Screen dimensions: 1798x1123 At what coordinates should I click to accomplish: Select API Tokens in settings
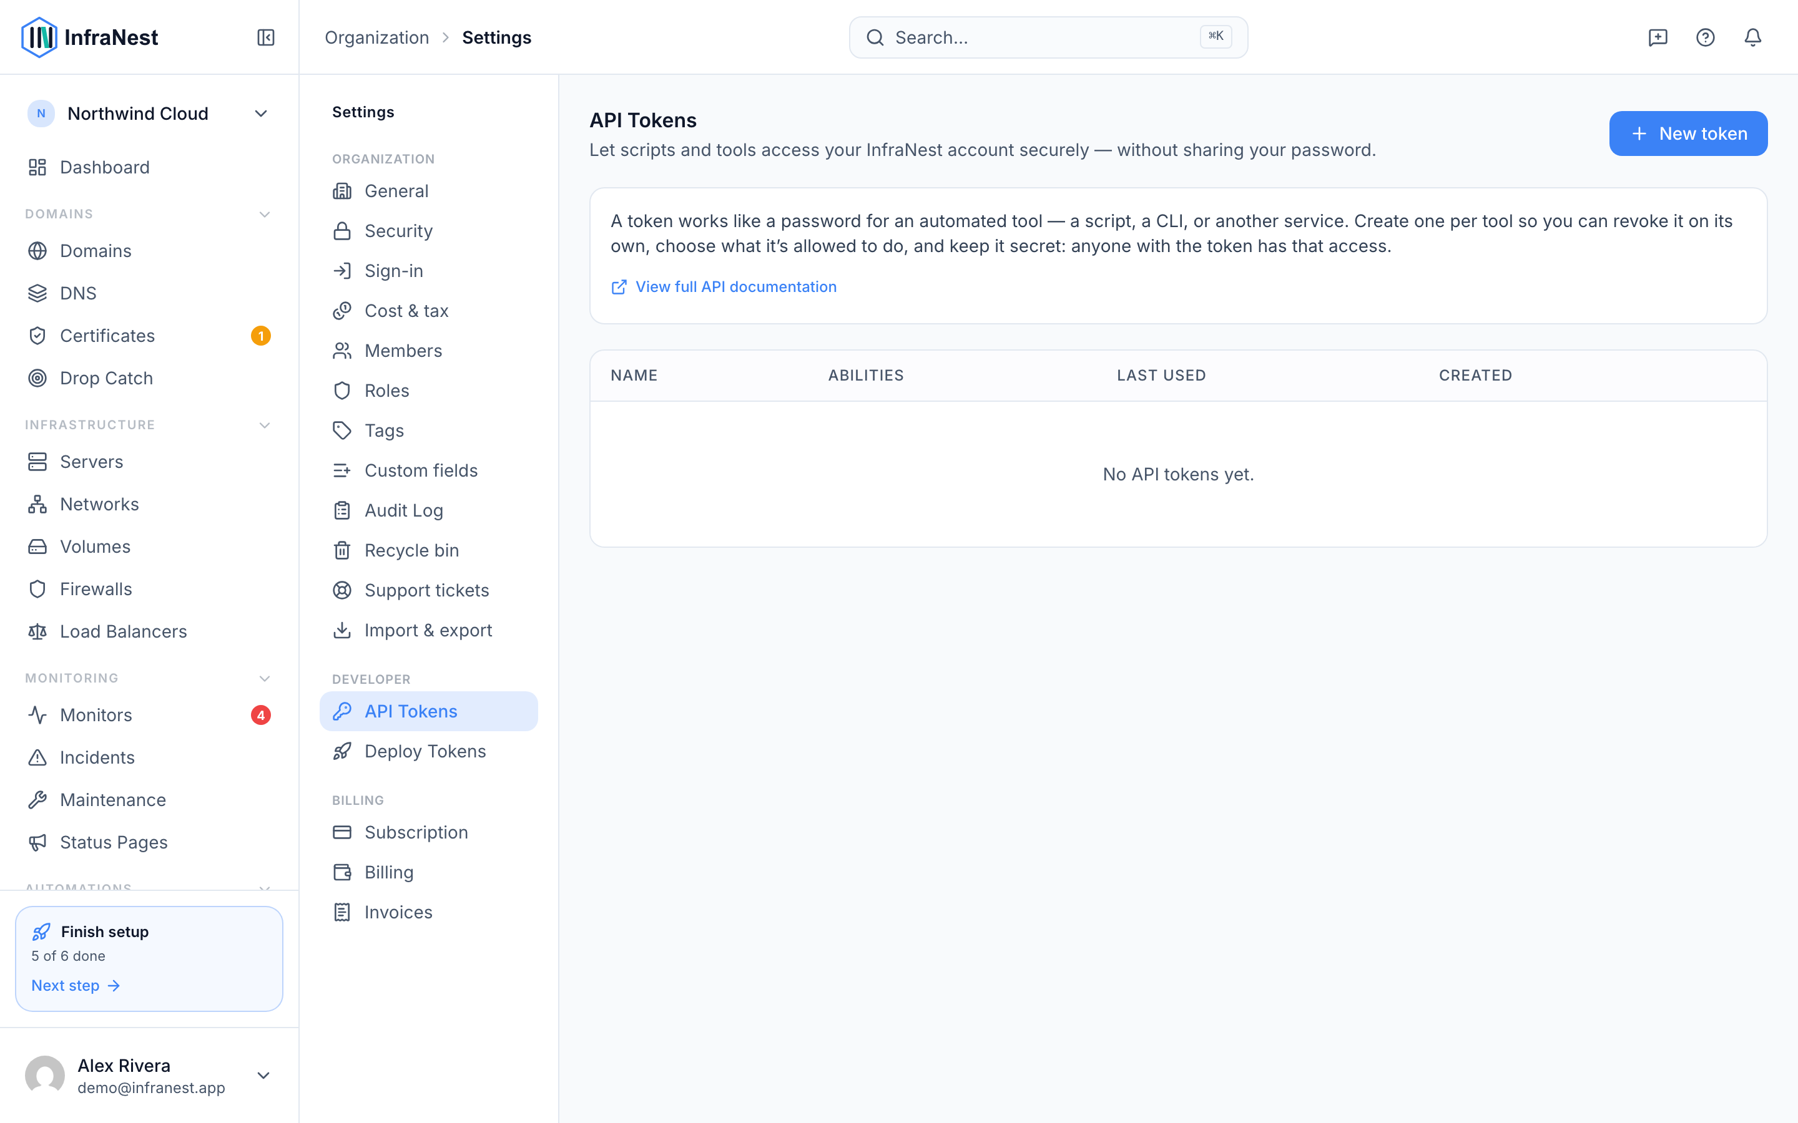coord(429,711)
